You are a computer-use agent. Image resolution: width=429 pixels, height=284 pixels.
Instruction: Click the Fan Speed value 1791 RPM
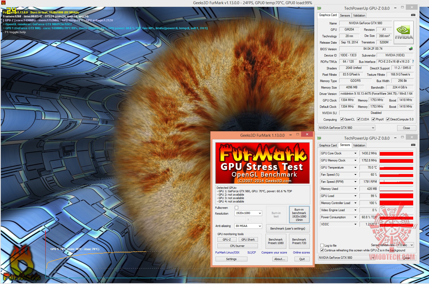pos(369,182)
